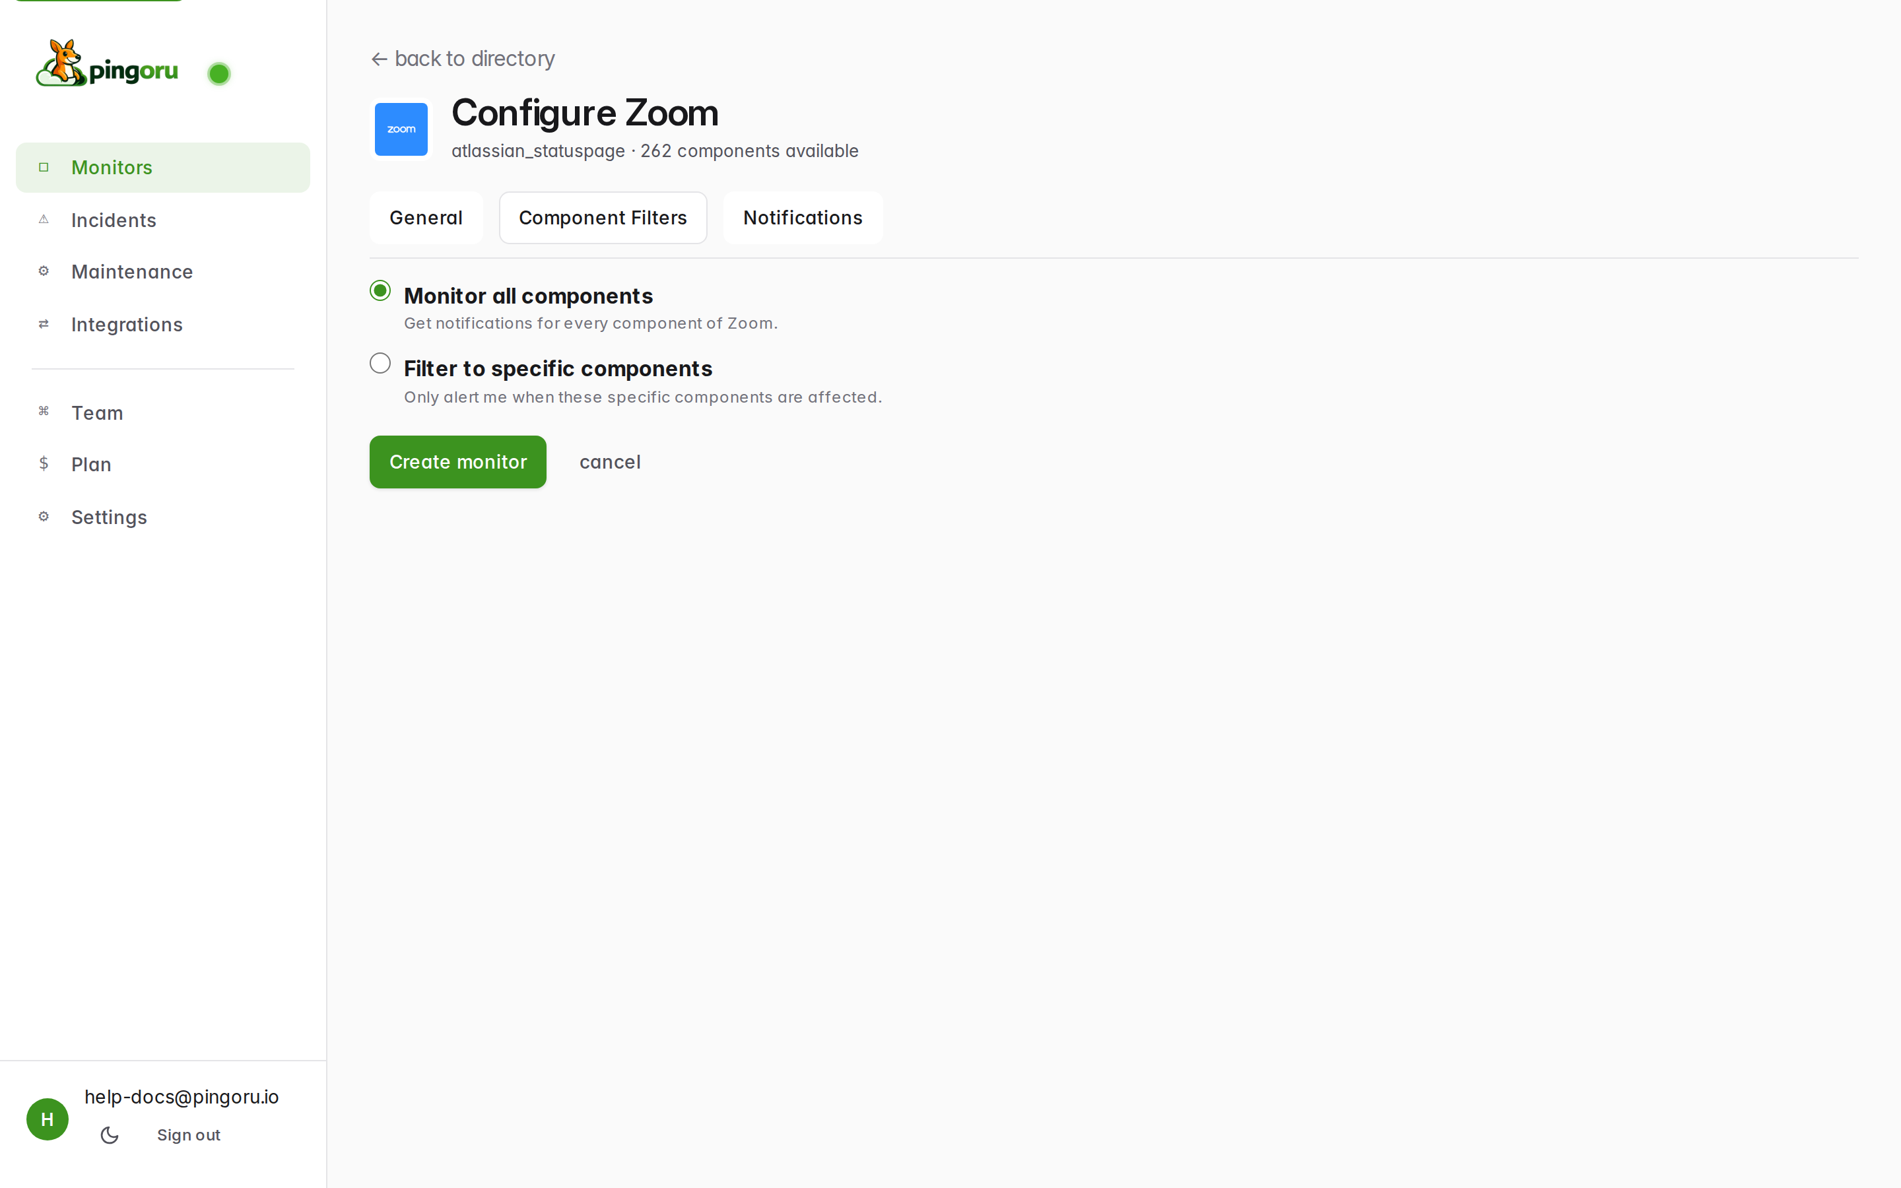The height and width of the screenshot is (1188, 1901).
Task: Click the Zoom app logo tile
Action: point(401,129)
